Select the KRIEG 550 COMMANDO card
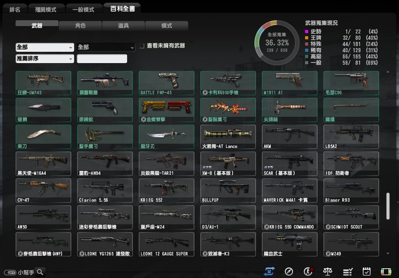Viewport: 399px width, 278px height. point(289,217)
